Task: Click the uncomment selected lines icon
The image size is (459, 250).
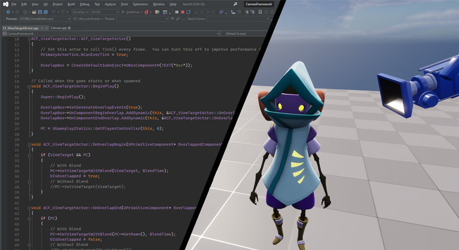Action: [252, 12]
